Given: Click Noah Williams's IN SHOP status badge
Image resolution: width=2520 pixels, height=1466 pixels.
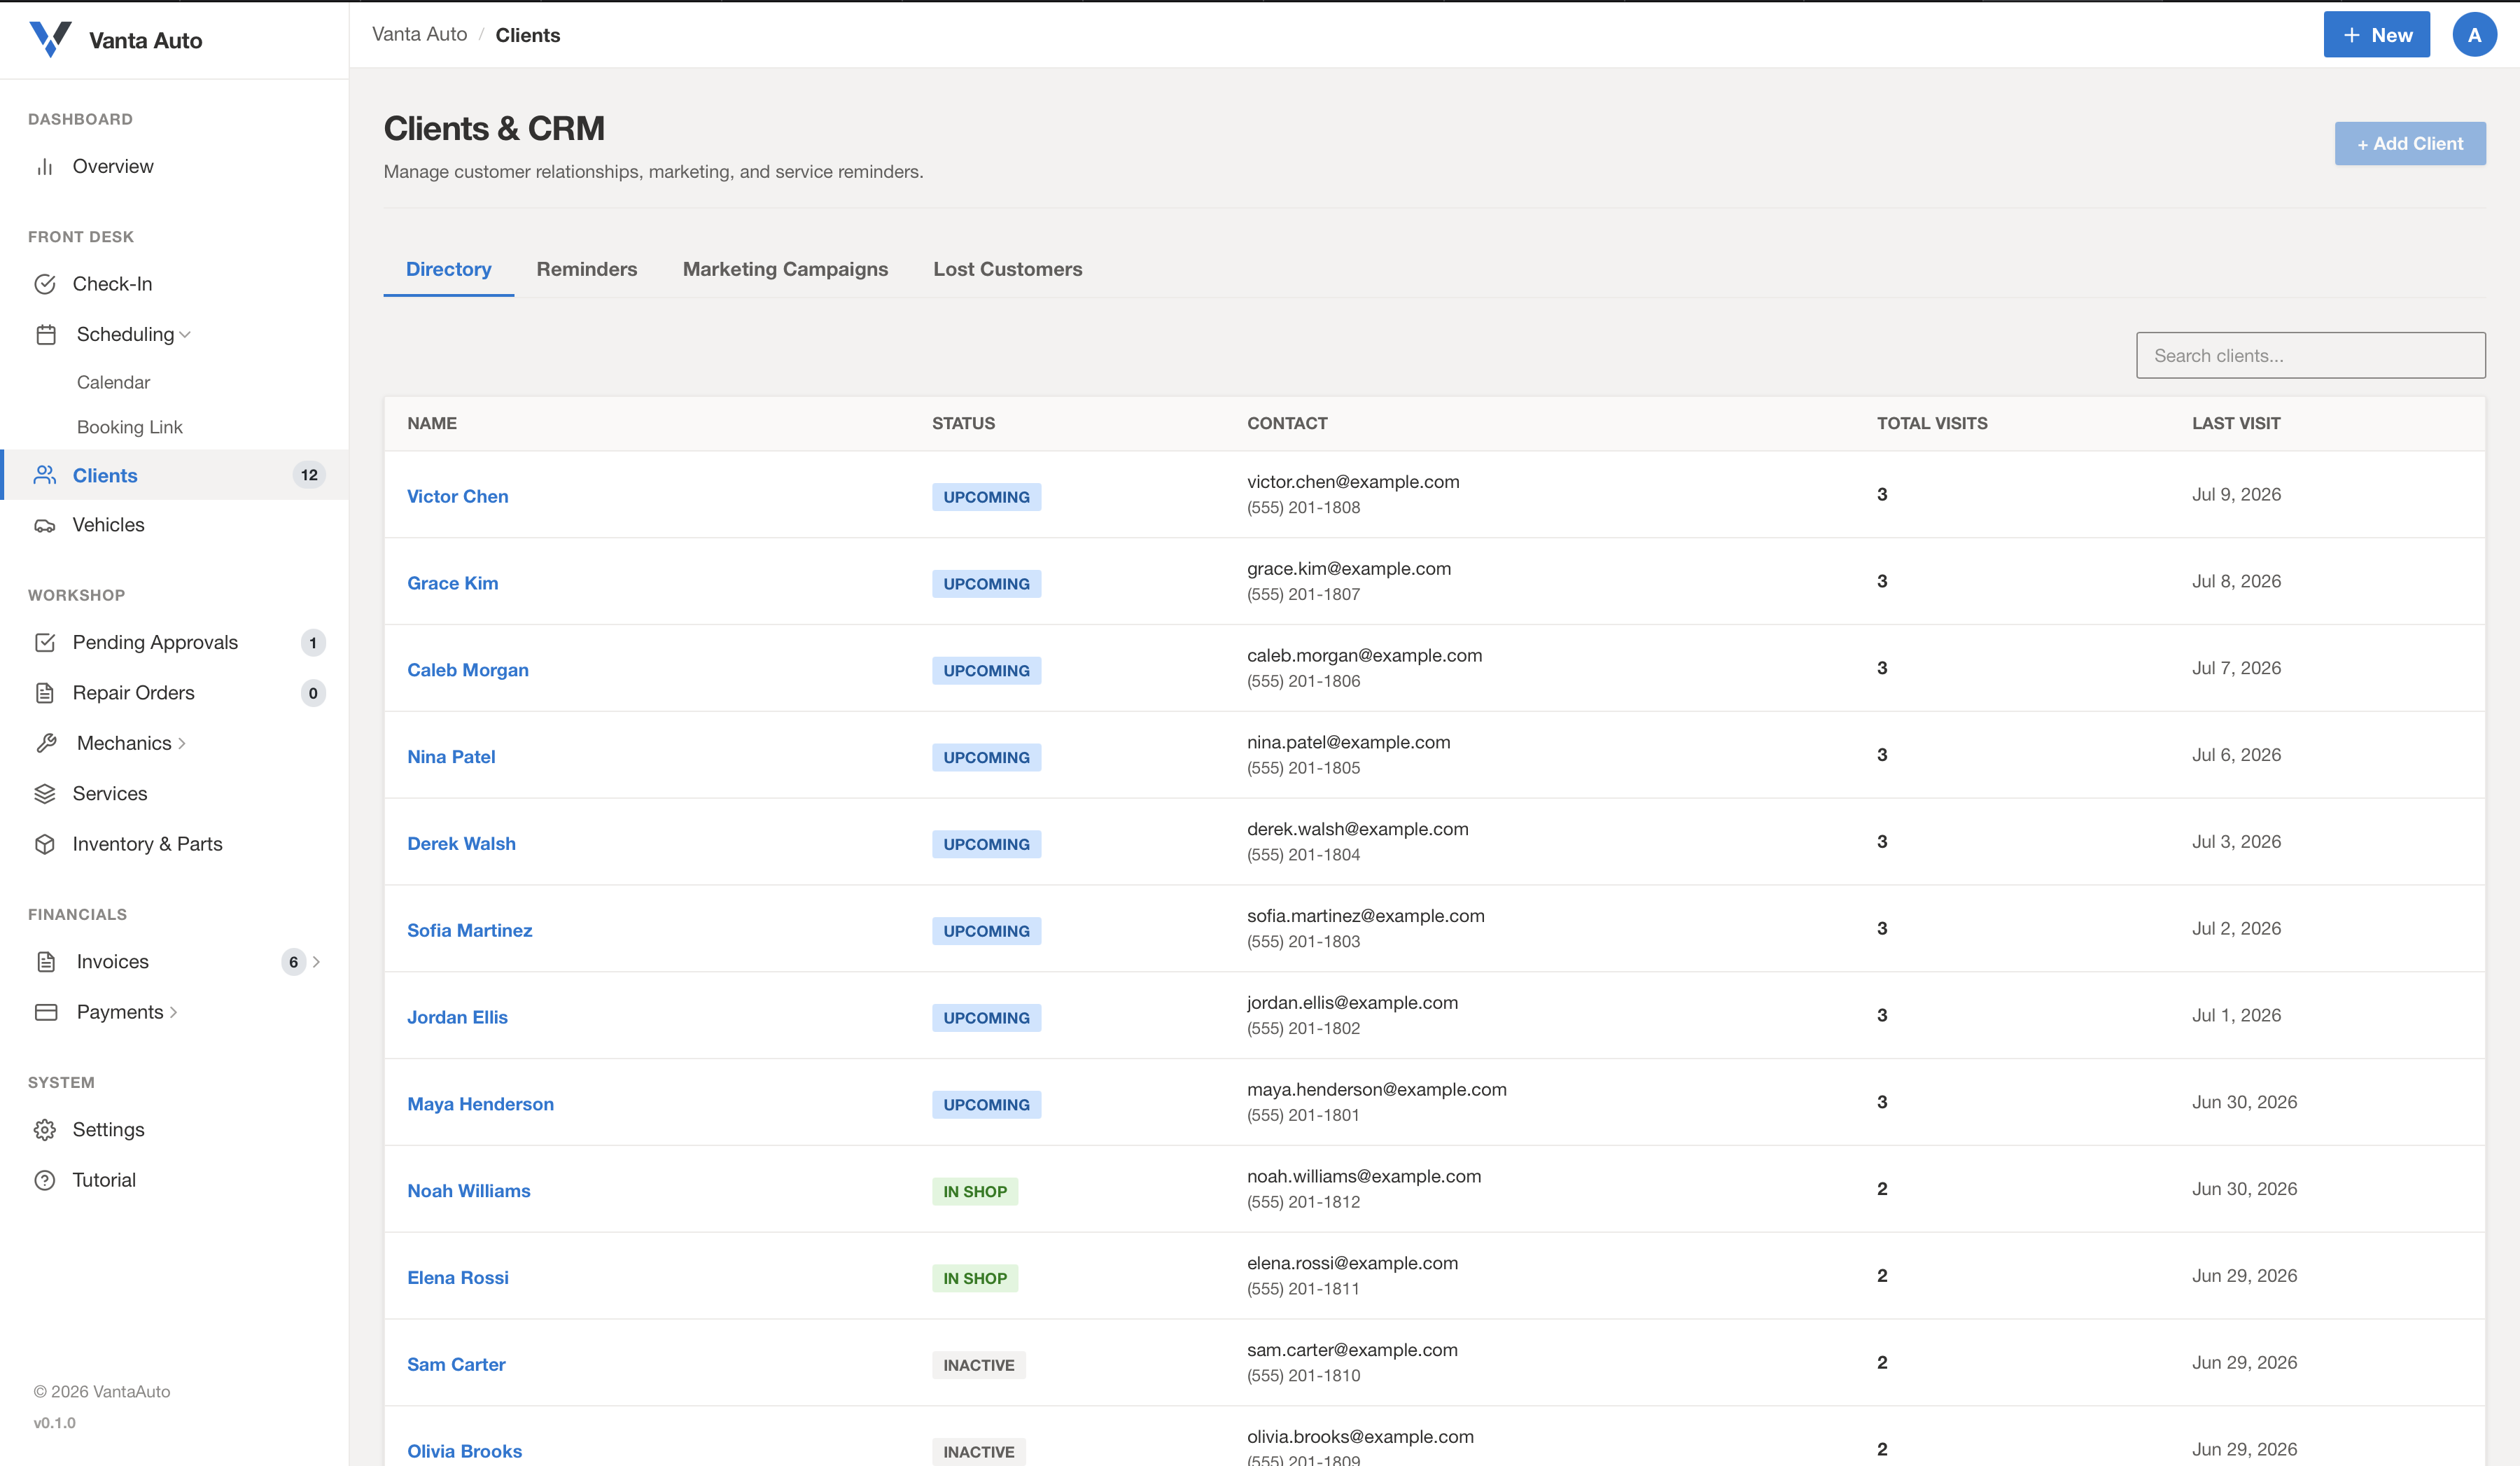Looking at the screenshot, I should [x=975, y=1192].
